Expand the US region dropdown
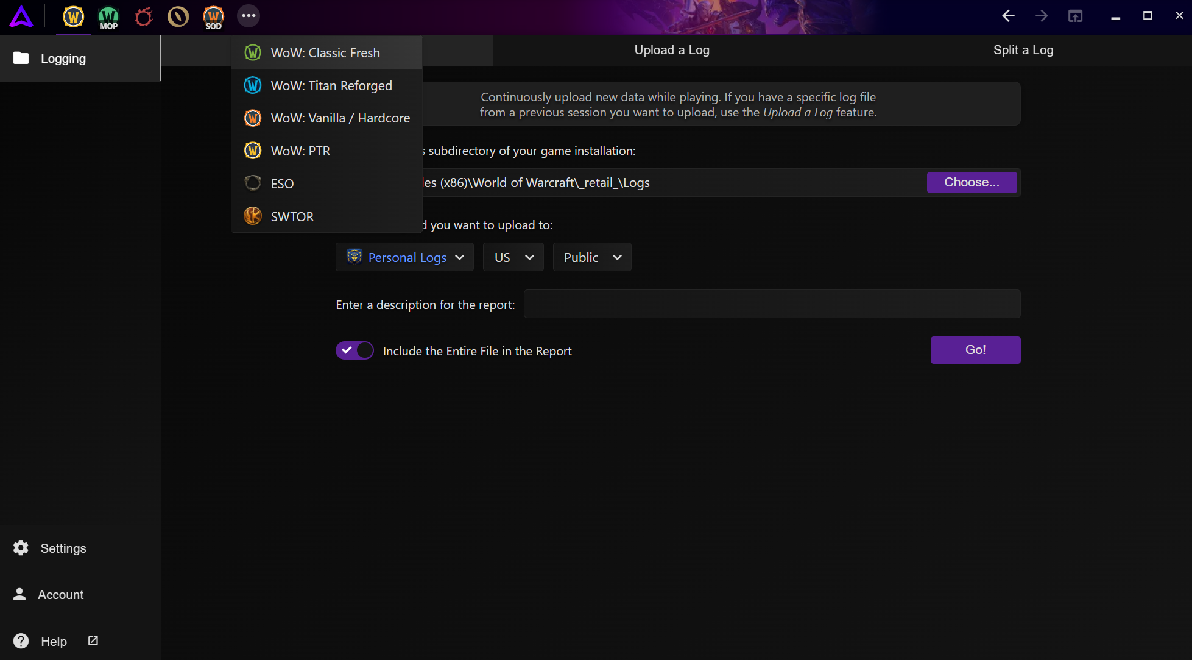This screenshot has width=1192, height=660. click(513, 257)
